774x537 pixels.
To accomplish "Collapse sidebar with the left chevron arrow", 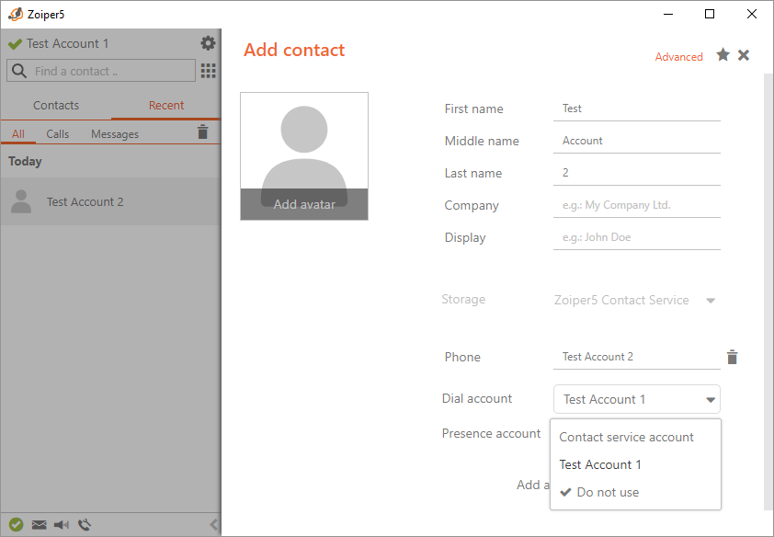I will click(214, 525).
